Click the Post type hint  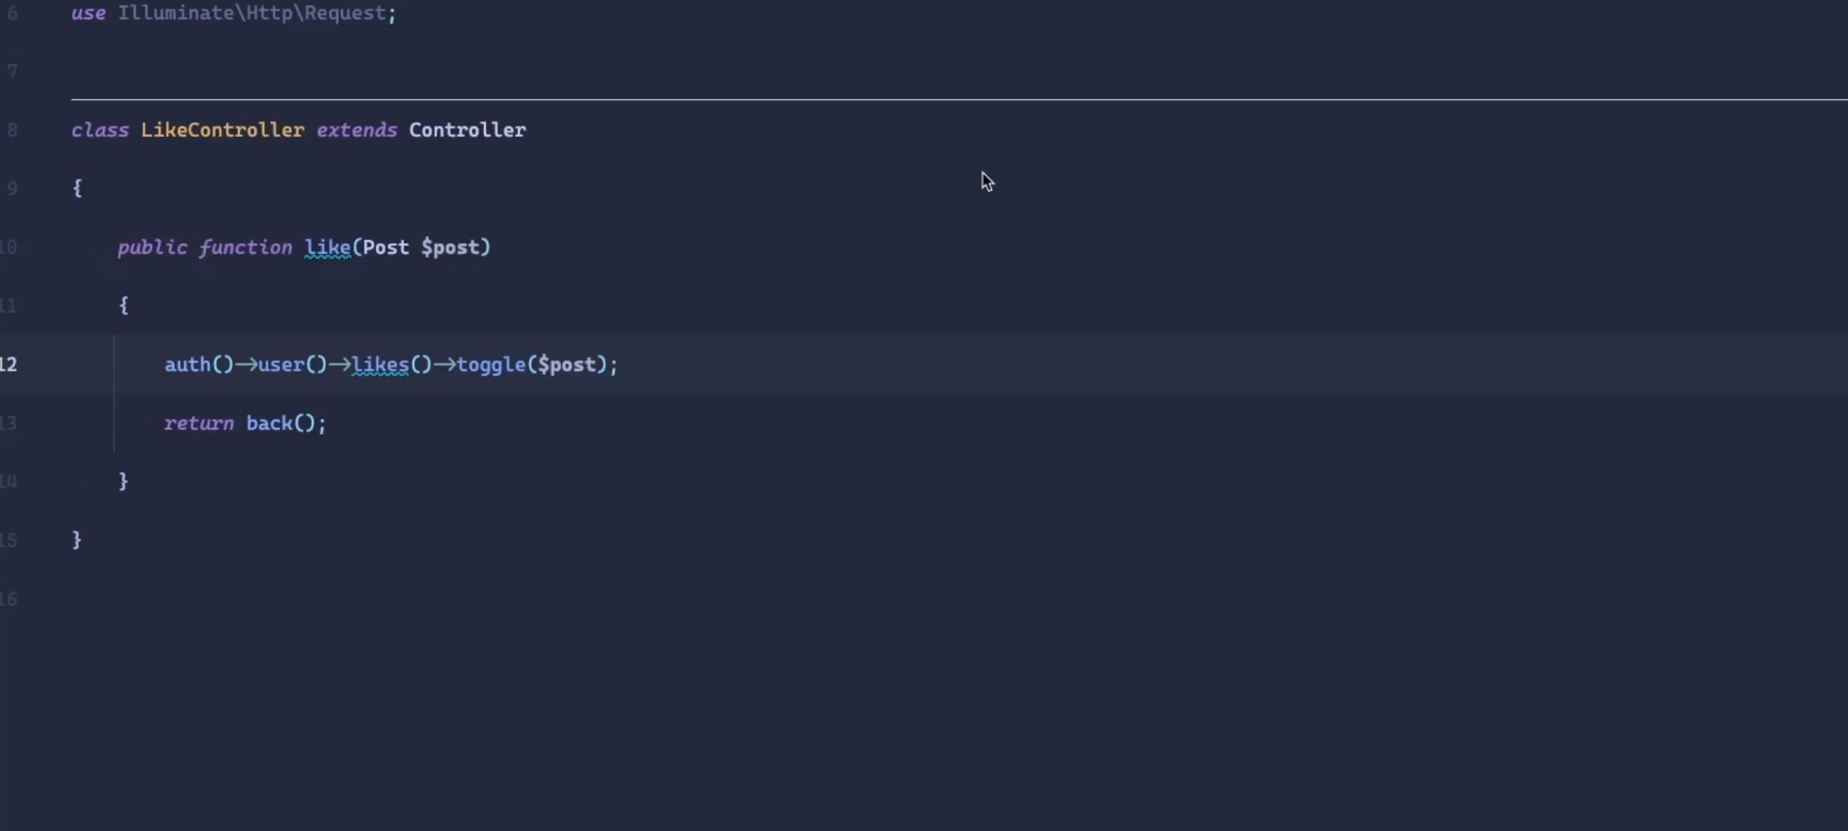point(385,247)
